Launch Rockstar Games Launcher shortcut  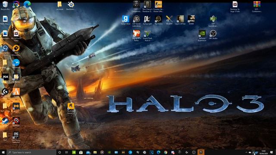[x=71, y=108]
